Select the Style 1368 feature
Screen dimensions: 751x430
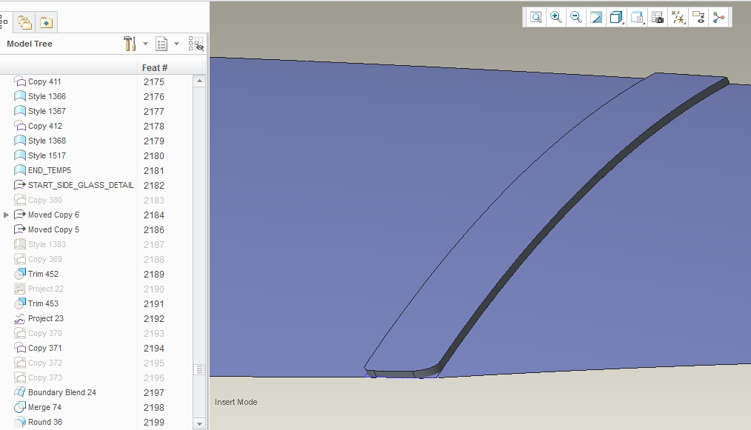pyautogui.click(x=47, y=141)
